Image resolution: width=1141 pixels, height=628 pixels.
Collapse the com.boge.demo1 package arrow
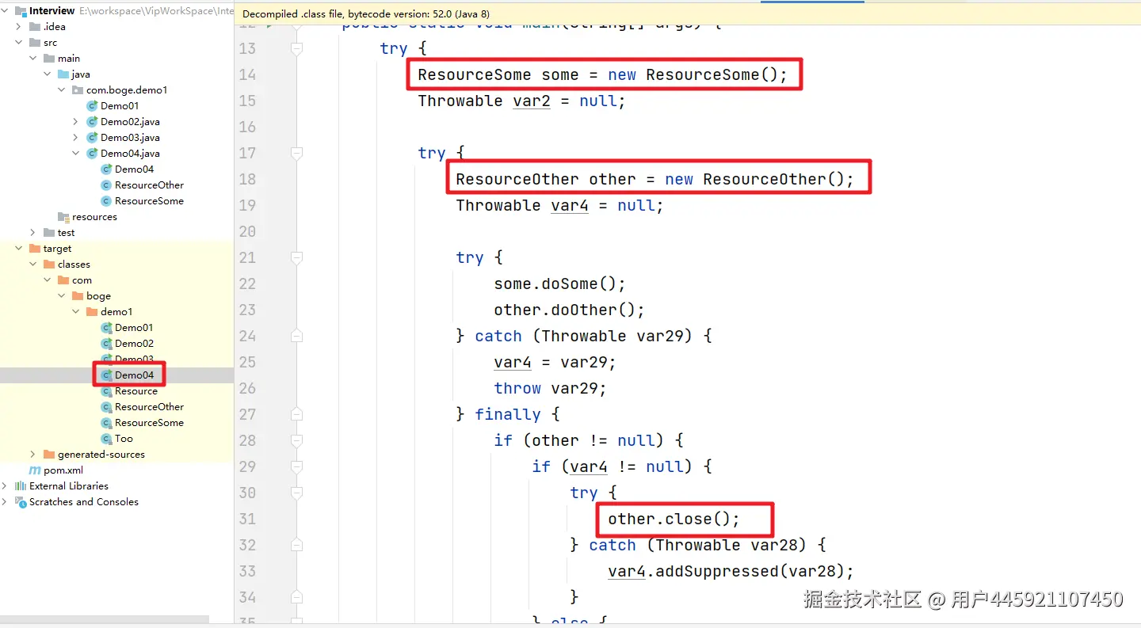(x=62, y=90)
